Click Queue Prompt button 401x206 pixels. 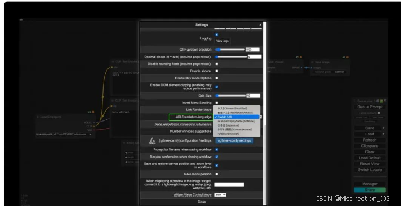coord(370,107)
